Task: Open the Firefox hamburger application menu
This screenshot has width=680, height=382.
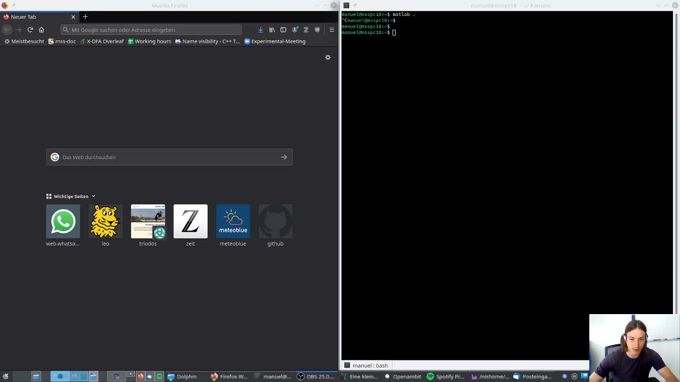Action: (x=331, y=30)
